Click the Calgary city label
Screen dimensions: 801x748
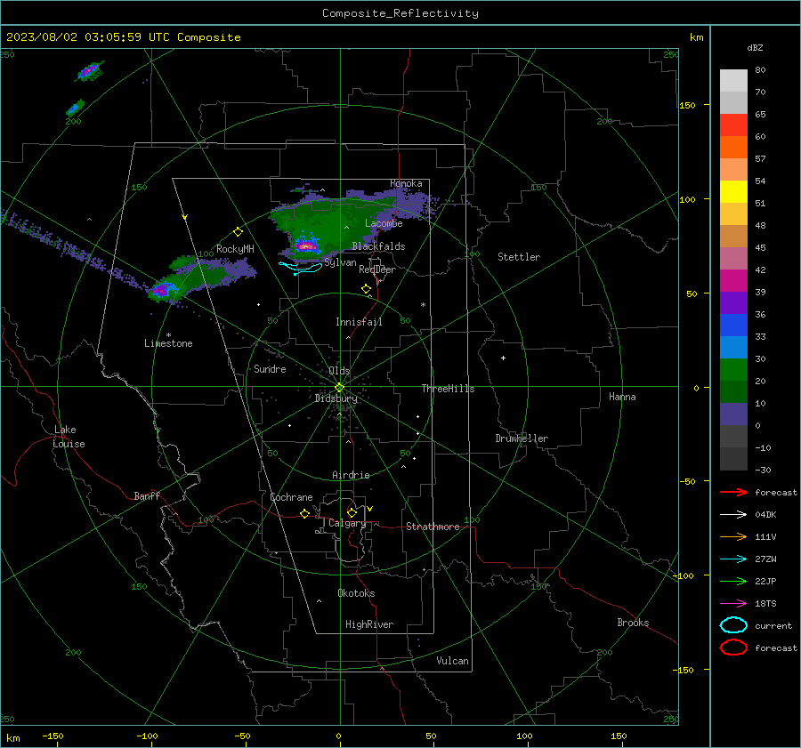pyautogui.click(x=347, y=523)
